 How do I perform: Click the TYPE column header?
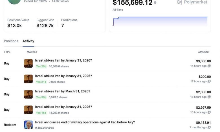pos(7,52)
